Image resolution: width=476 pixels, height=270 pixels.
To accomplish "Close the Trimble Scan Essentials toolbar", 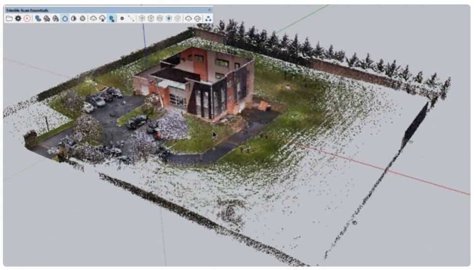I will 209,10.
